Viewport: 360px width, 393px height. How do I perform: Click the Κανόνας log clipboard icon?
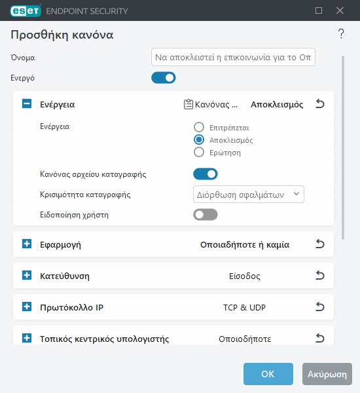pos(188,104)
